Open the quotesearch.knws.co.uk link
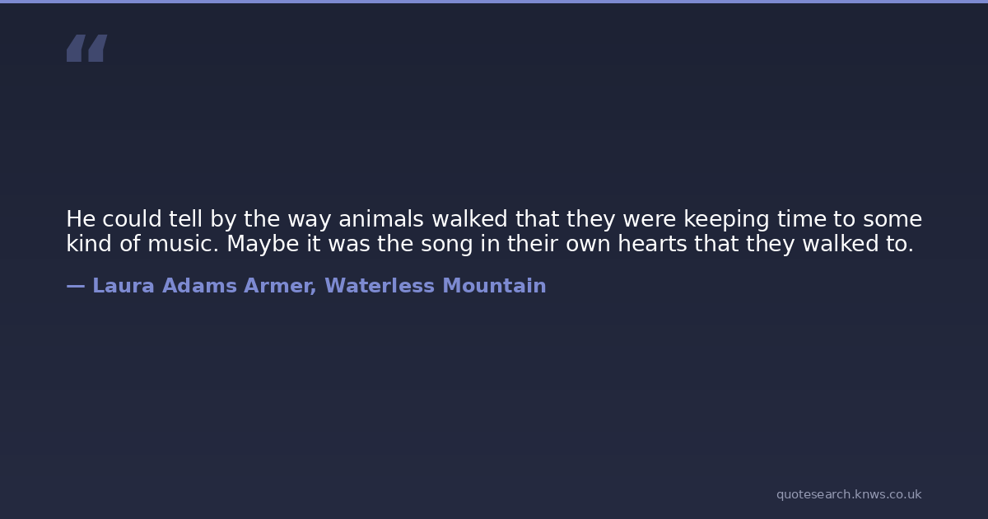Image resolution: width=988 pixels, height=519 pixels. tap(848, 494)
